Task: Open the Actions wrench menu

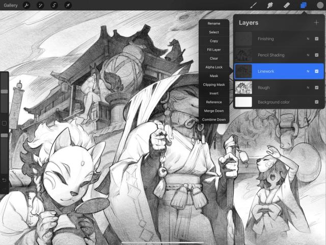Action: (26, 5)
